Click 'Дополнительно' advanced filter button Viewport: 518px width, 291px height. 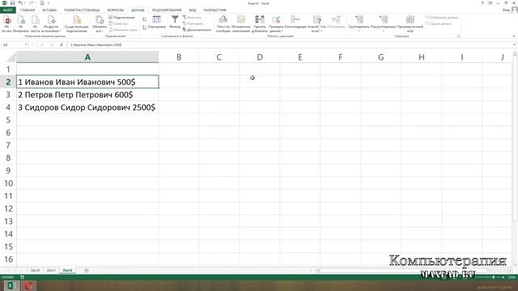[197, 30]
